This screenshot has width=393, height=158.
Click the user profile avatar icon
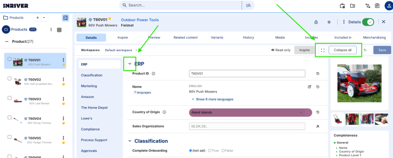(x=388, y=6)
